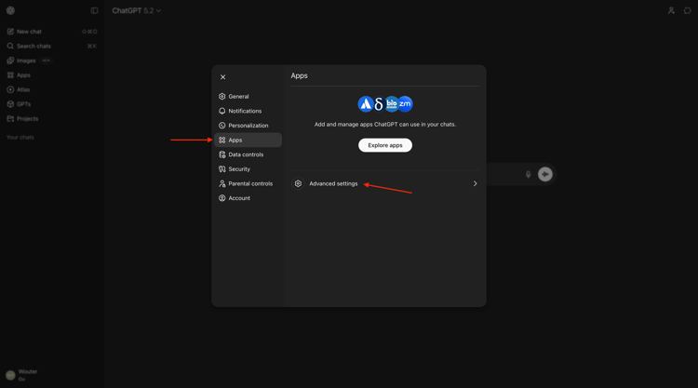Click the NEW badge beside Images
Screen dimensions: 698x388
pyautogui.click(x=46, y=60)
